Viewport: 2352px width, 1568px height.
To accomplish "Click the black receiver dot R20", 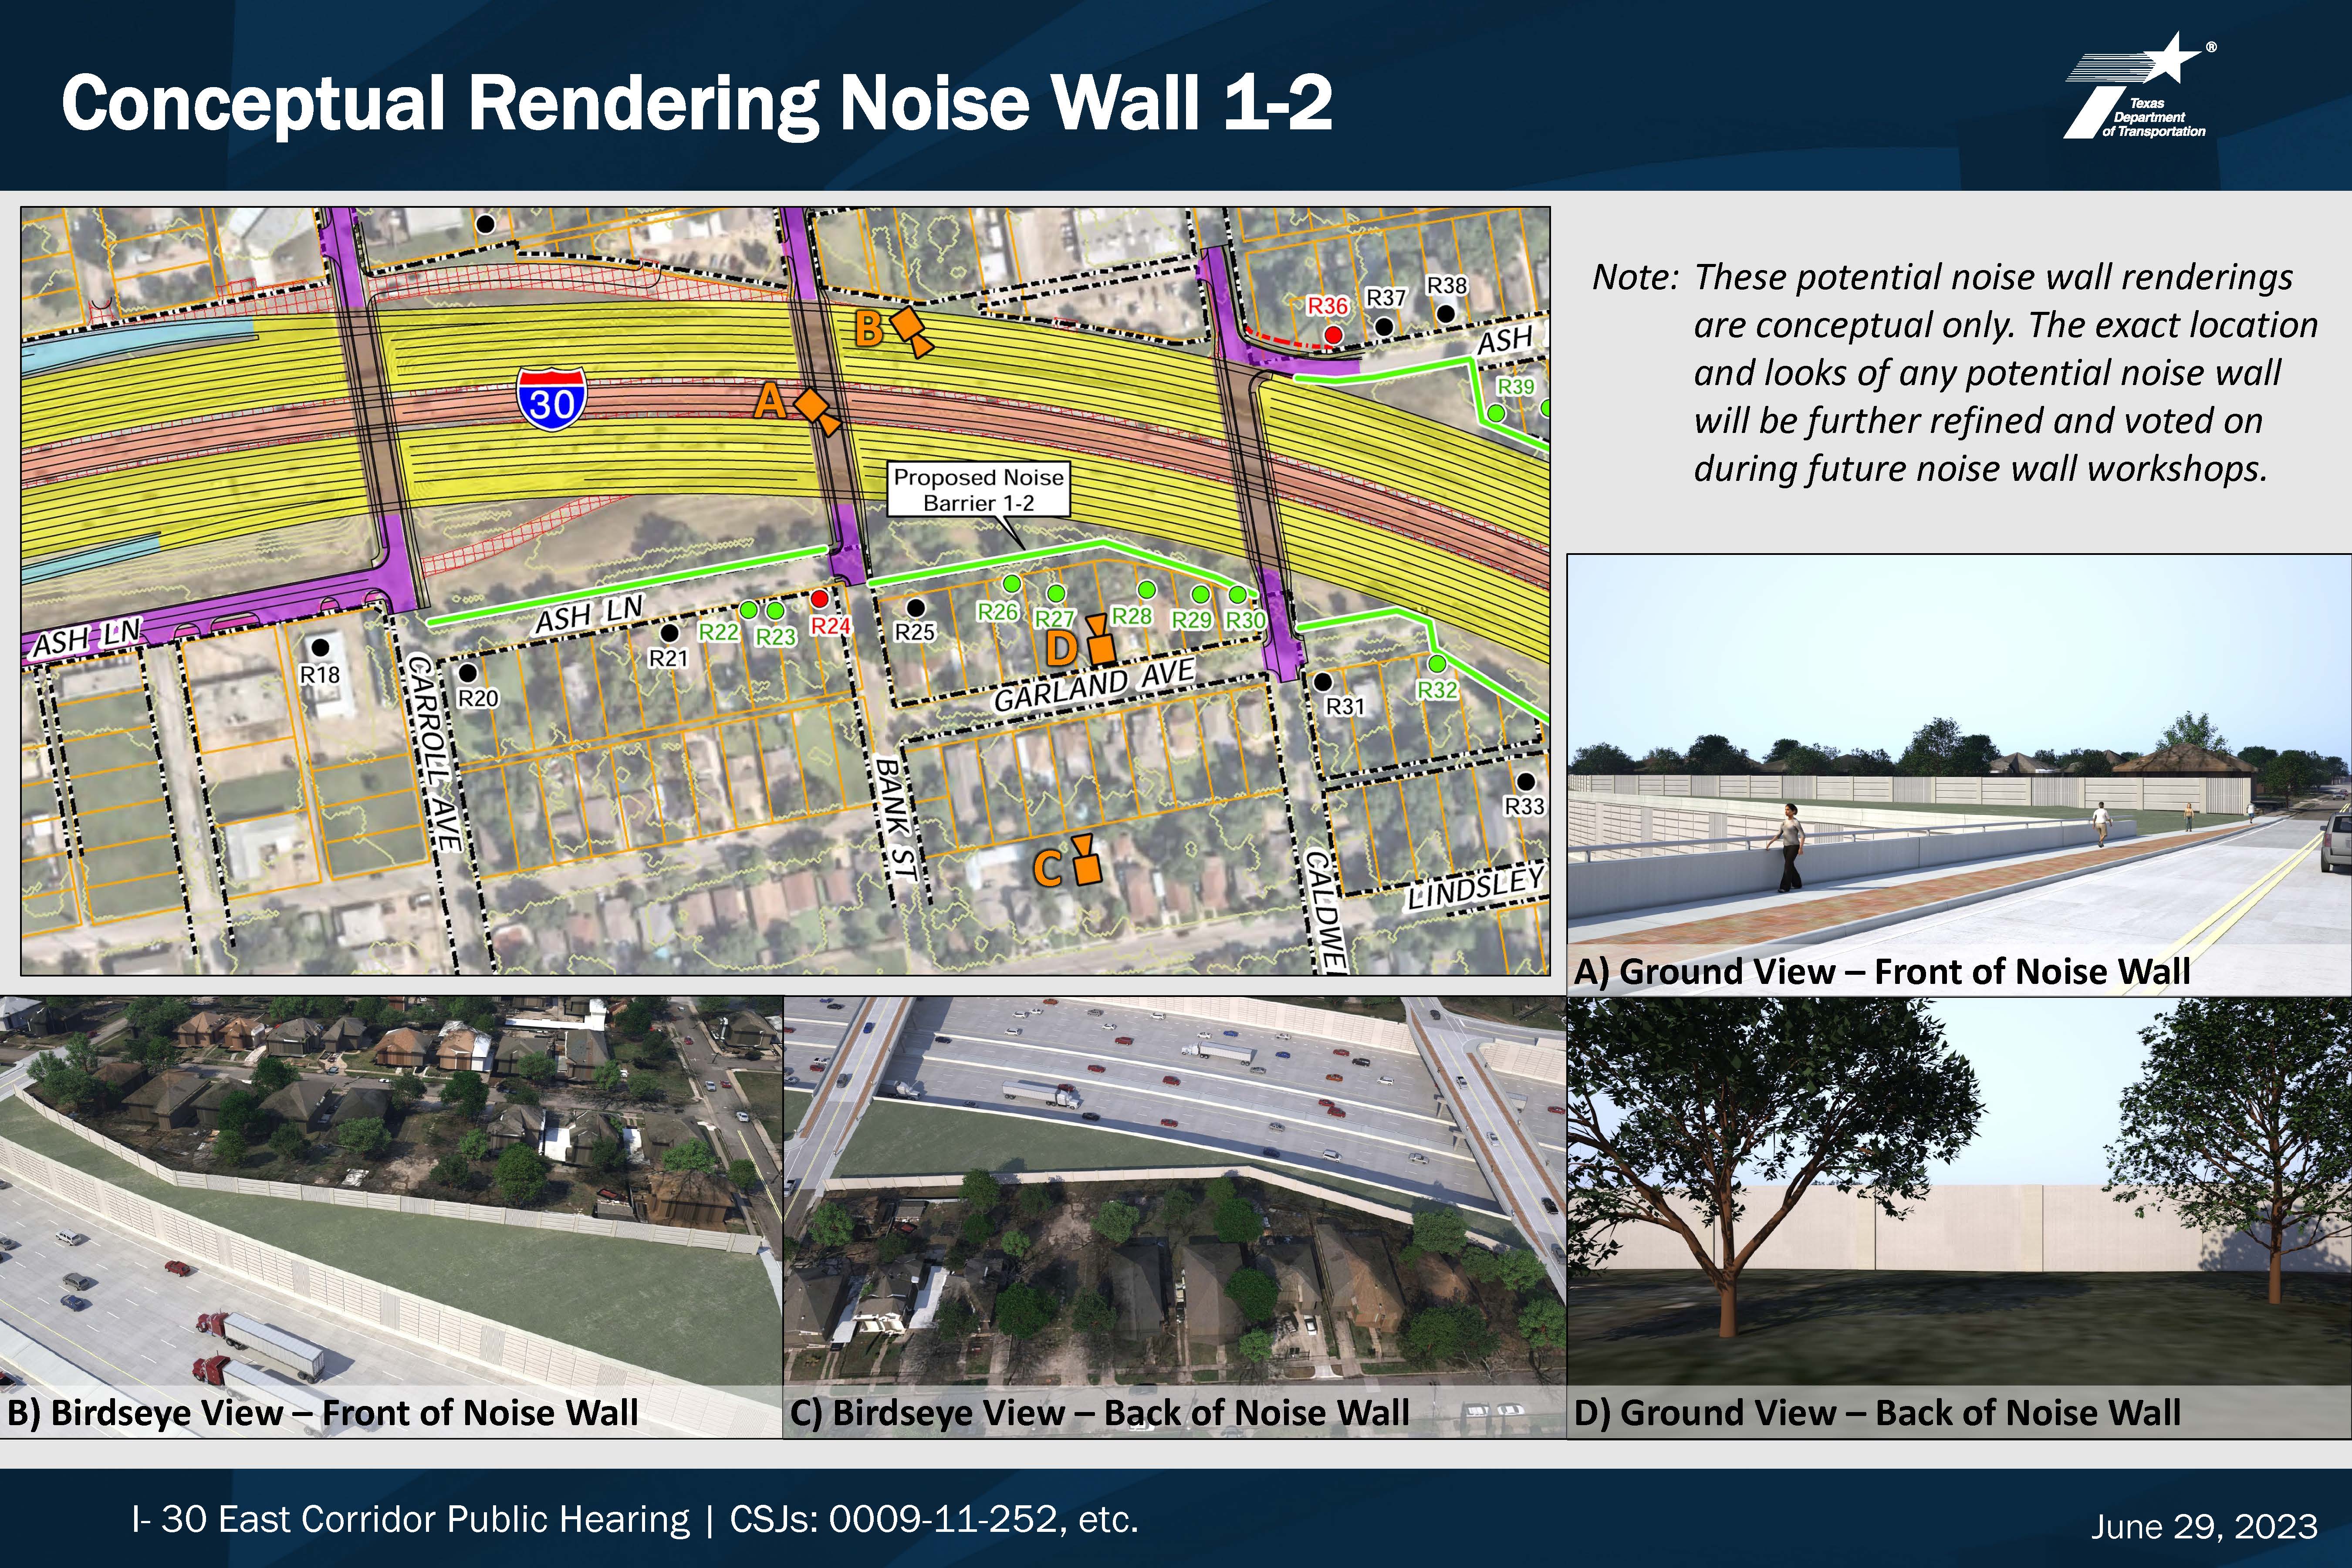I will pos(467,673).
